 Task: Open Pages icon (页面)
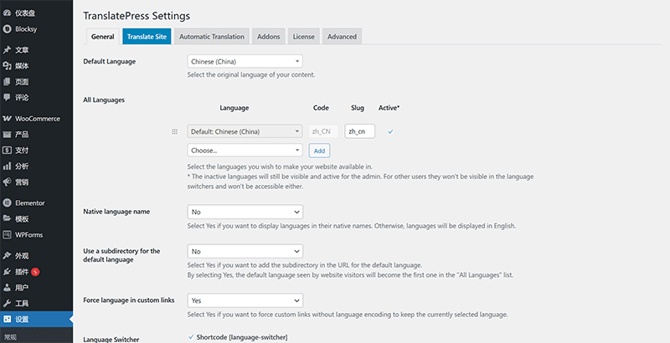tap(7, 81)
